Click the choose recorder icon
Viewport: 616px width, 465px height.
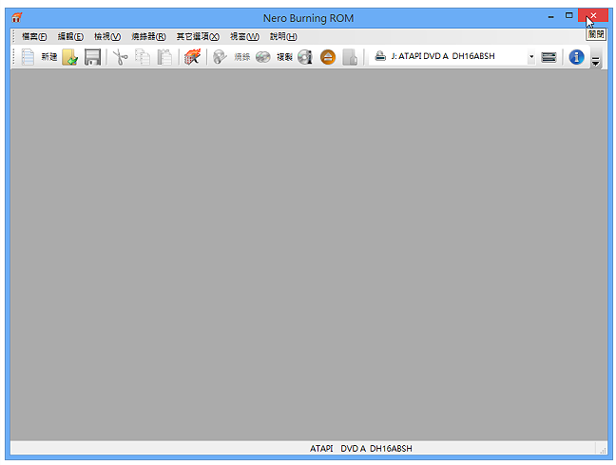click(549, 57)
